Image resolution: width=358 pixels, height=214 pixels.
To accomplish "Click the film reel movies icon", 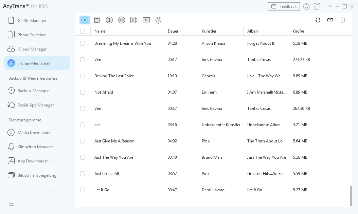I will coord(122,20).
